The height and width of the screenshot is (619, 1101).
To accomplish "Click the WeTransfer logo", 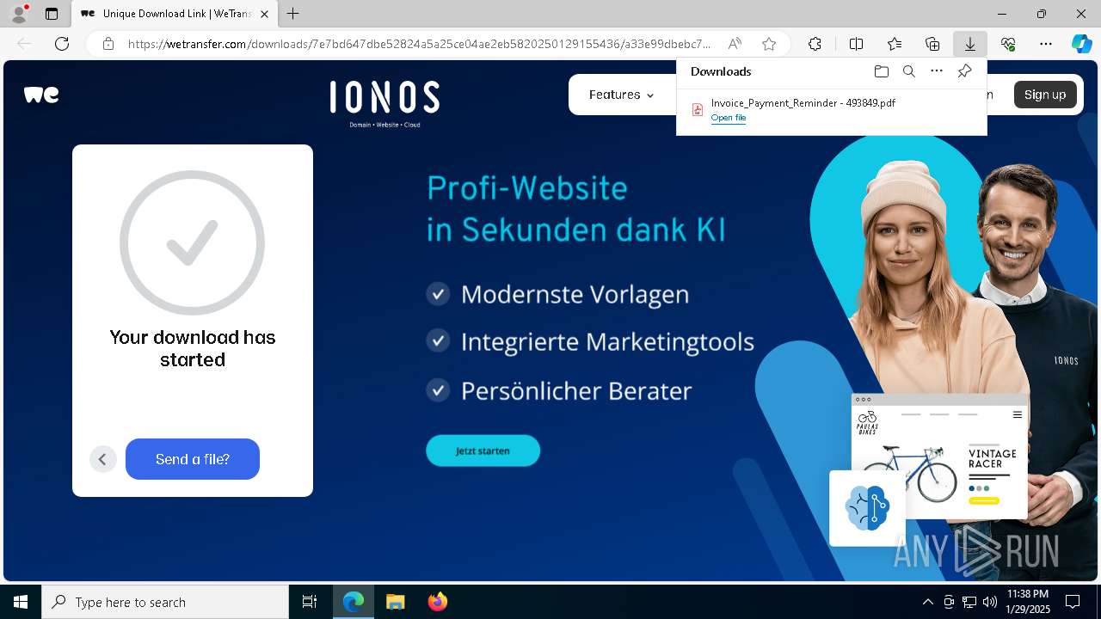I will (41, 95).
